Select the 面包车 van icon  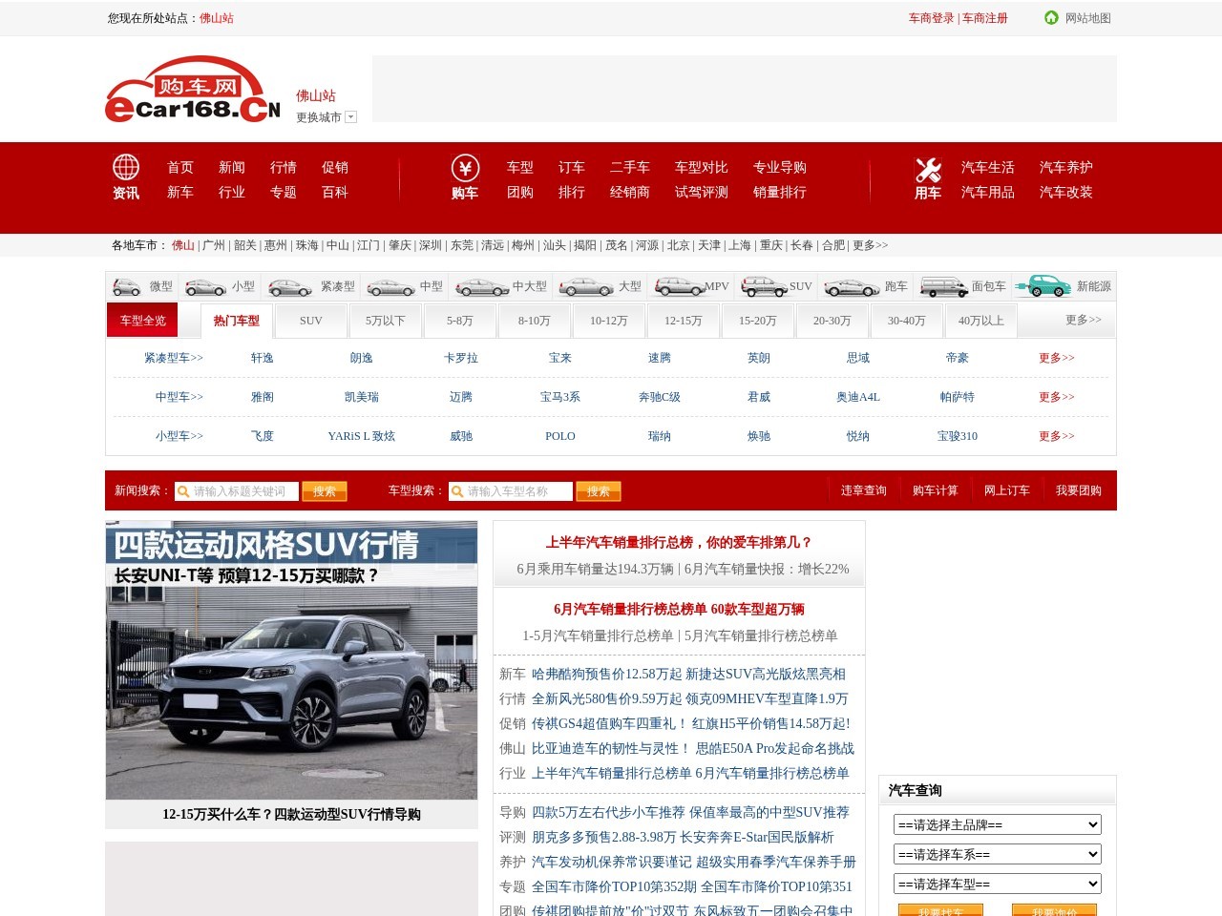point(944,286)
